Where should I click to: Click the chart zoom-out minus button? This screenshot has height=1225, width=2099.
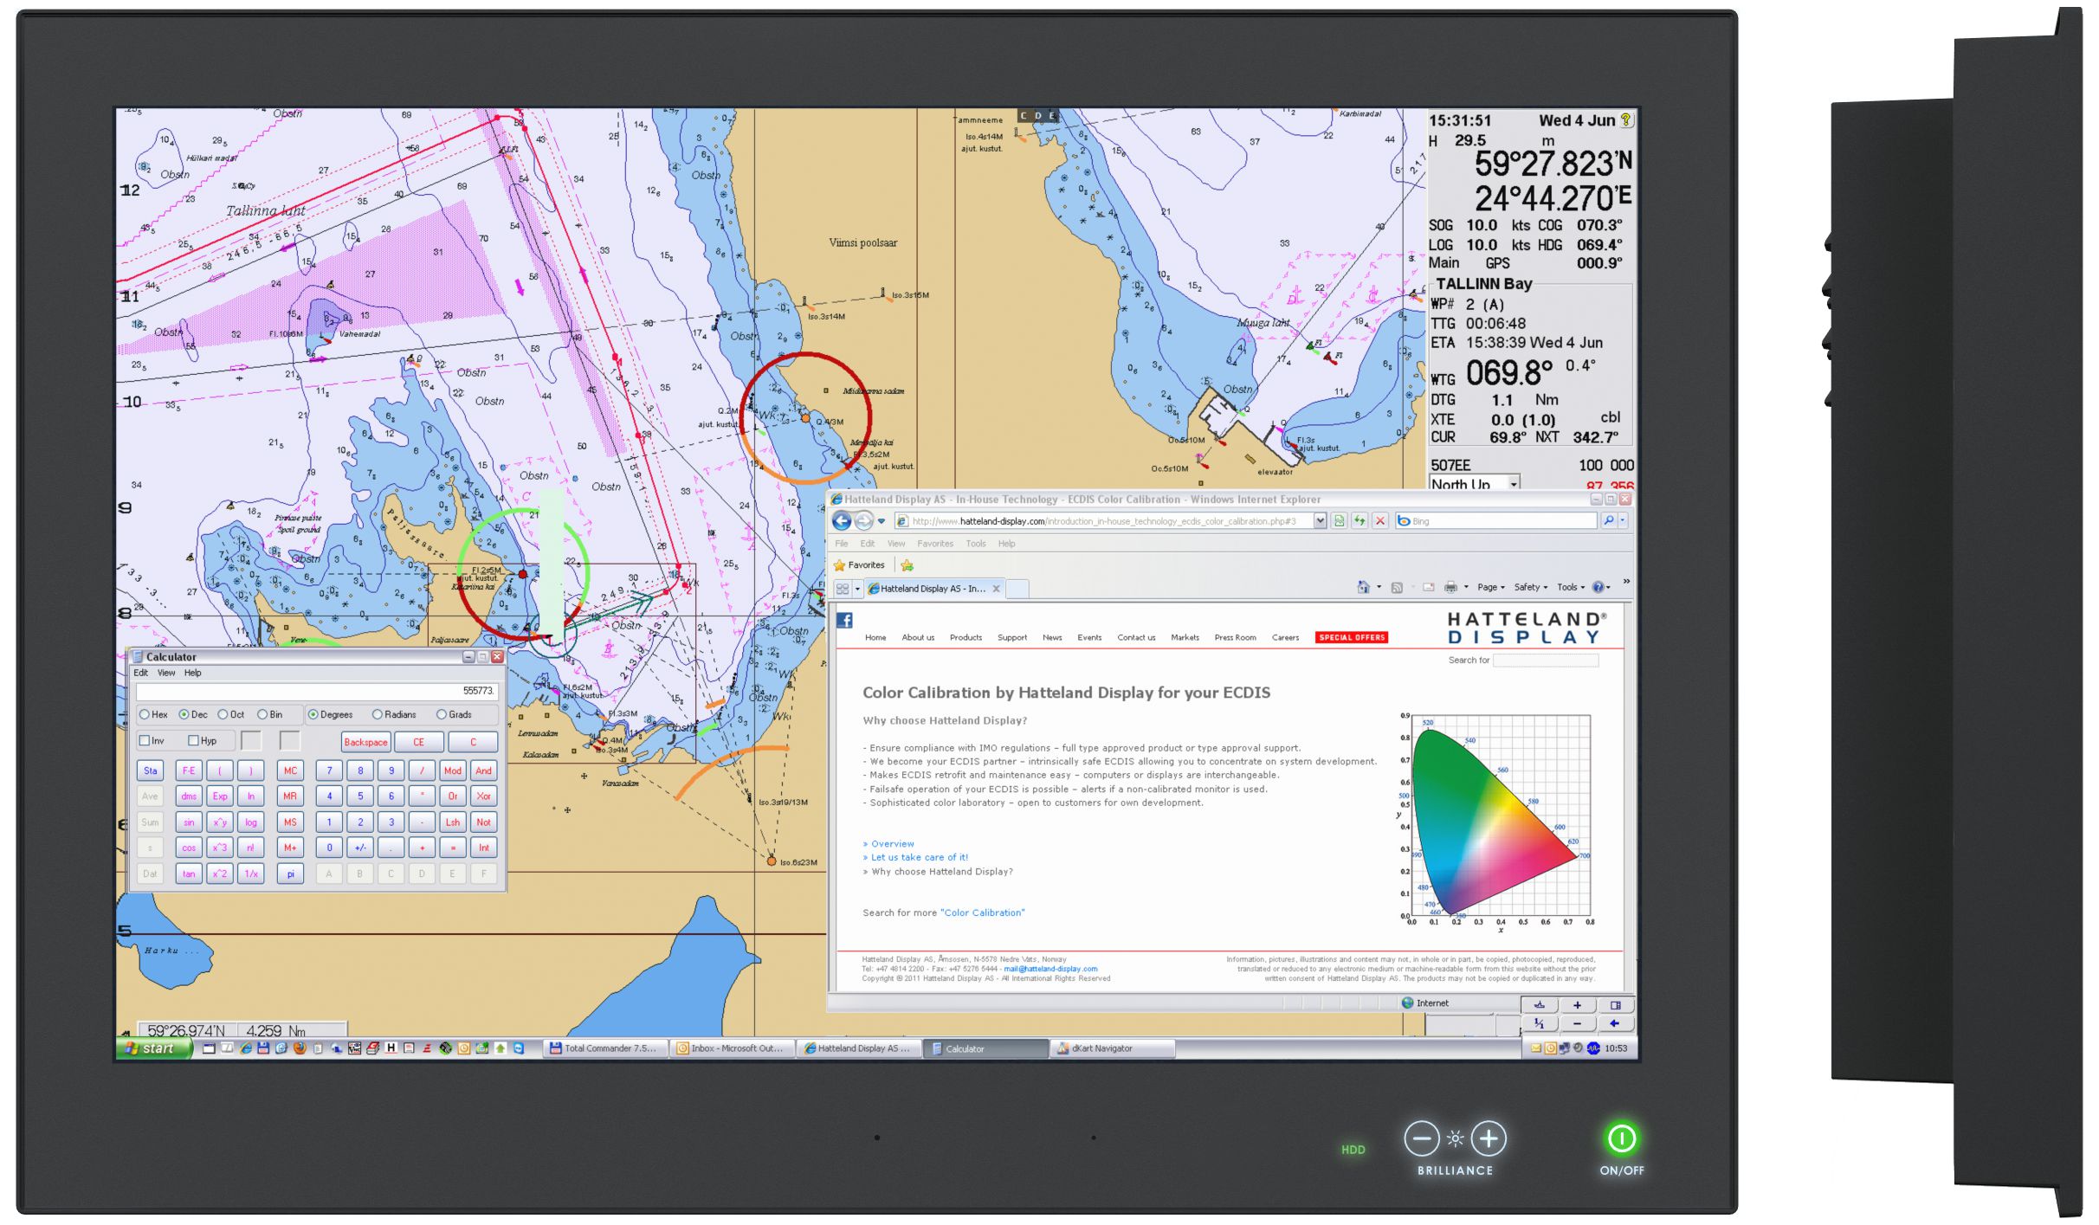coord(1577,1024)
